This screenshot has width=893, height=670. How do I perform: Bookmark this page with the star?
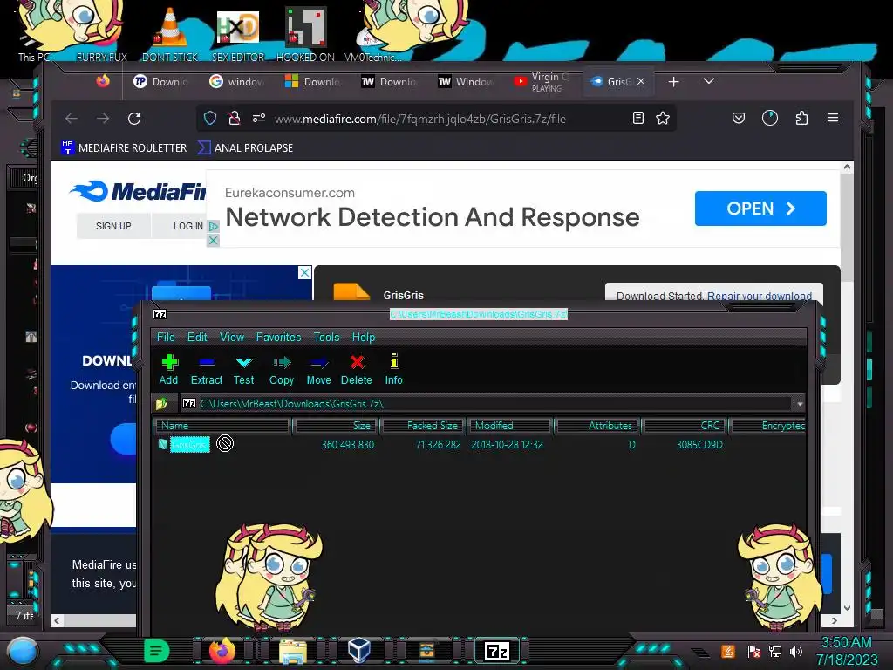click(663, 118)
